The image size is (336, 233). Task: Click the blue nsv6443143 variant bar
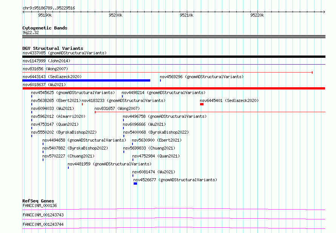tap(86, 80)
